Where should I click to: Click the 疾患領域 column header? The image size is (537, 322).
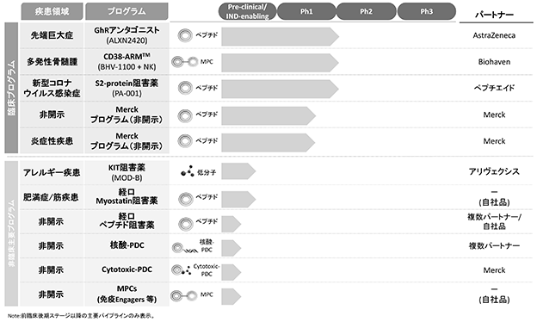52,11
